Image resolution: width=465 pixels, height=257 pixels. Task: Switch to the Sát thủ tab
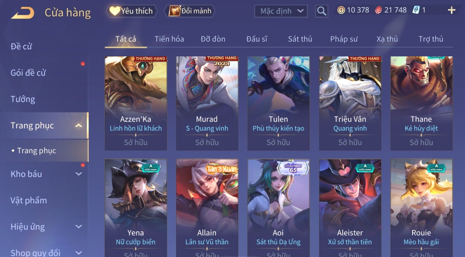300,39
